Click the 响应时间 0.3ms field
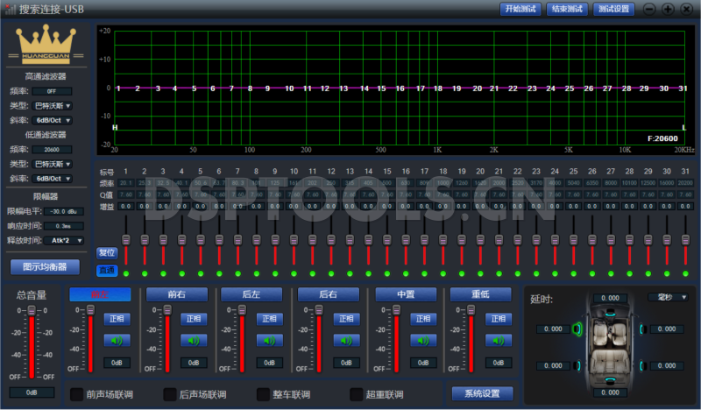The width and height of the screenshot is (701, 410). coord(63,226)
